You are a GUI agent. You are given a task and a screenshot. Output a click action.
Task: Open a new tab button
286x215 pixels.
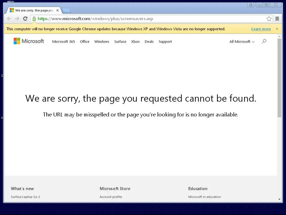66,10
